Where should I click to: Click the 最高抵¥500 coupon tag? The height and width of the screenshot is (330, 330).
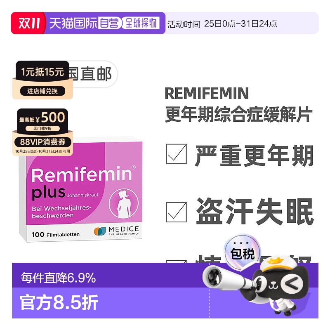tap(42, 118)
